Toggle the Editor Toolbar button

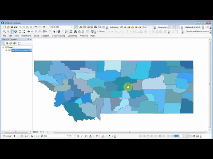coord(76,27)
